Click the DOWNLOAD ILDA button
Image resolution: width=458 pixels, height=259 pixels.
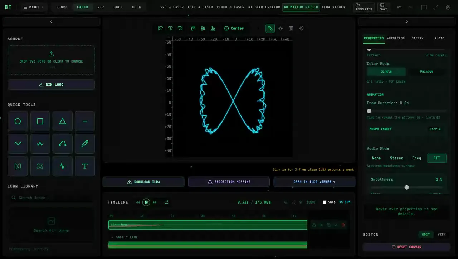[143, 182]
